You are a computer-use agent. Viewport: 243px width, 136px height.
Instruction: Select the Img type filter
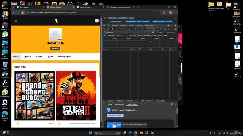click(x=135, y=36)
